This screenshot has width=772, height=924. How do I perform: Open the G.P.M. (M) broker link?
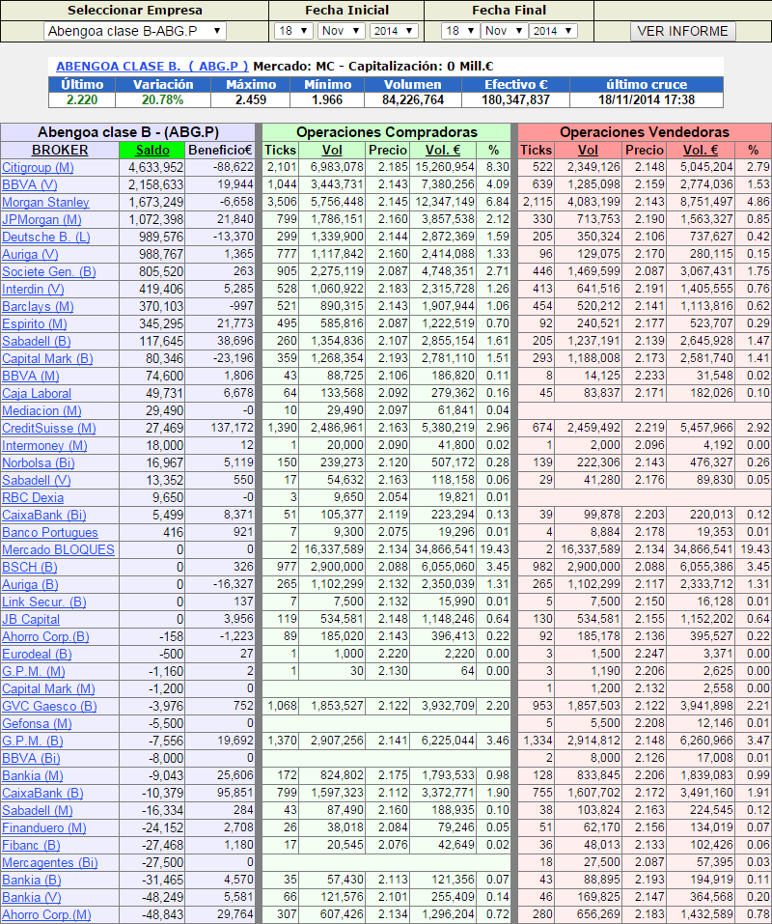[34, 672]
